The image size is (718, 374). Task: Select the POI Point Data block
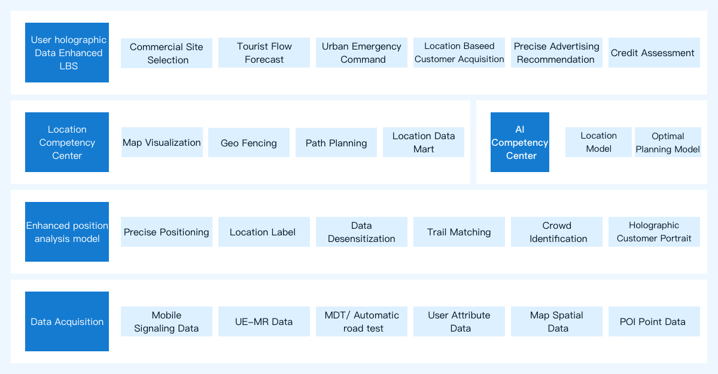654,321
